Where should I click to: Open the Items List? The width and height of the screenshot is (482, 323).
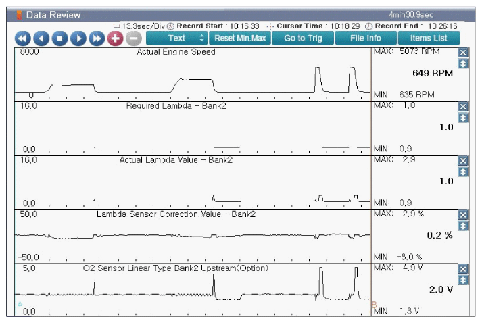tap(429, 39)
